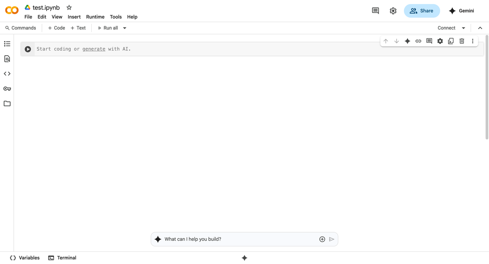Click the send arrow in the prompt box

(x=332, y=239)
